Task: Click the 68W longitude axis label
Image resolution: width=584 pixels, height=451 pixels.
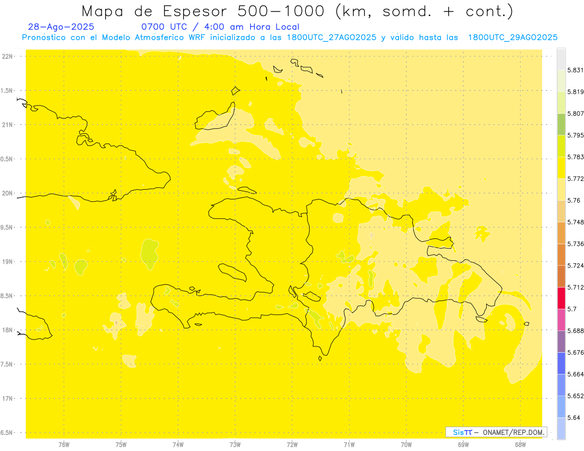Action: (520, 444)
